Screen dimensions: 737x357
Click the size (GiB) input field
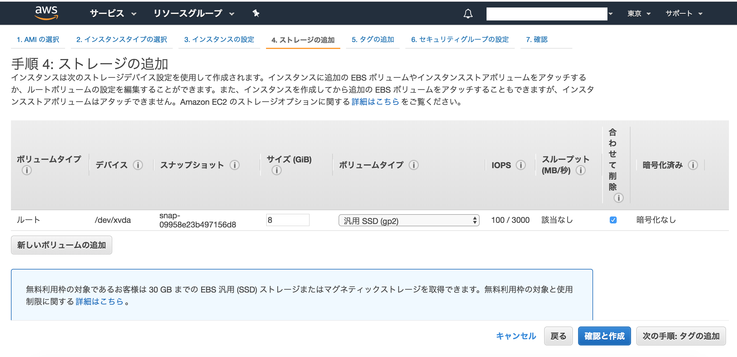click(288, 220)
